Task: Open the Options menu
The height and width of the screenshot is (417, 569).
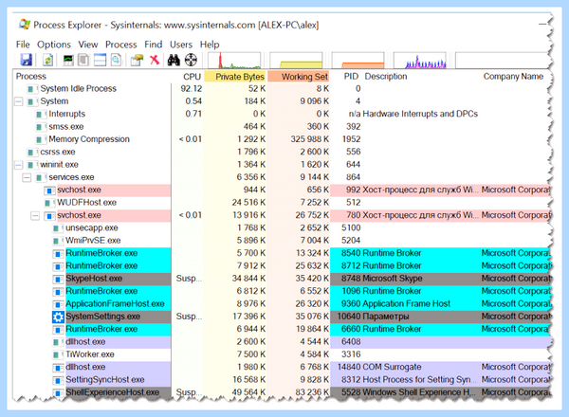Action: 54,45
